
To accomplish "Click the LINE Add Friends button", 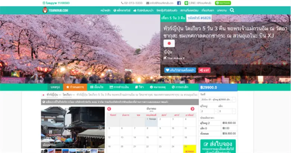I will click(223, 3).
